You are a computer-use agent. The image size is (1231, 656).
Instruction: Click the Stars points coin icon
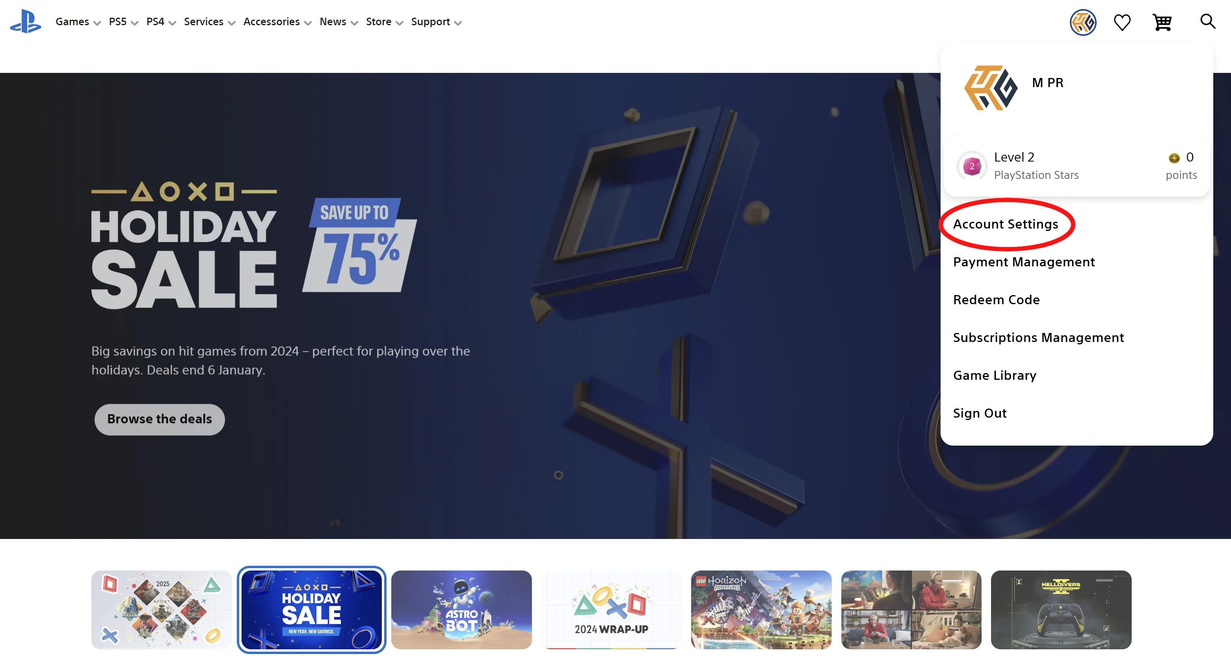click(1174, 158)
